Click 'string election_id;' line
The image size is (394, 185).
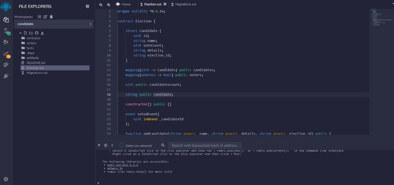point(153,55)
